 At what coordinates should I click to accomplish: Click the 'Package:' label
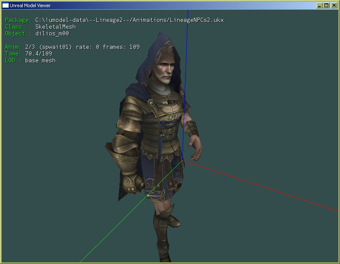(18, 20)
